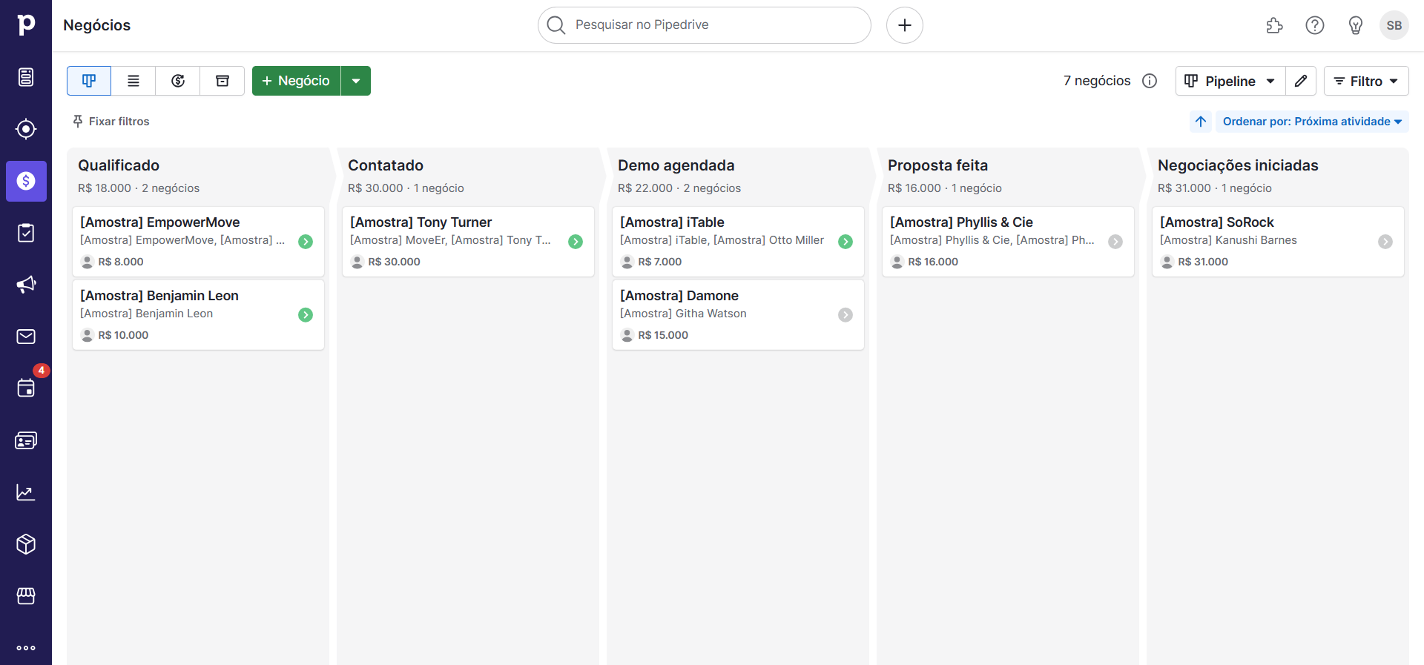
Task: Open the [Amostra] Phyllis & Cie deal
Action: tap(1008, 242)
